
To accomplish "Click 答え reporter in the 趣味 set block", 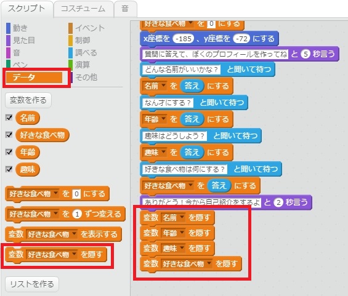I will click(x=192, y=153).
